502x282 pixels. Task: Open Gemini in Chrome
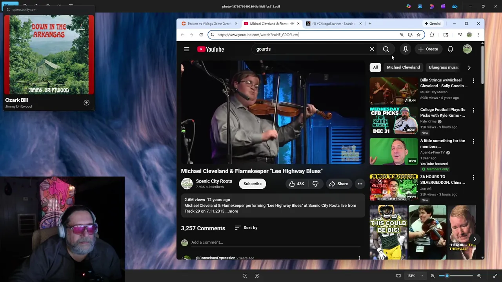[x=433, y=23]
